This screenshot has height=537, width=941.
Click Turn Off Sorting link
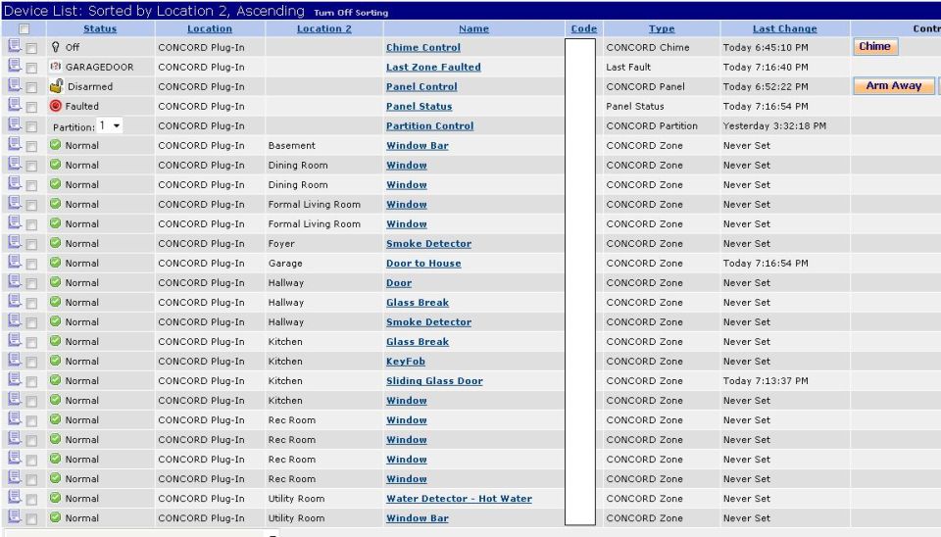pyautogui.click(x=351, y=13)
